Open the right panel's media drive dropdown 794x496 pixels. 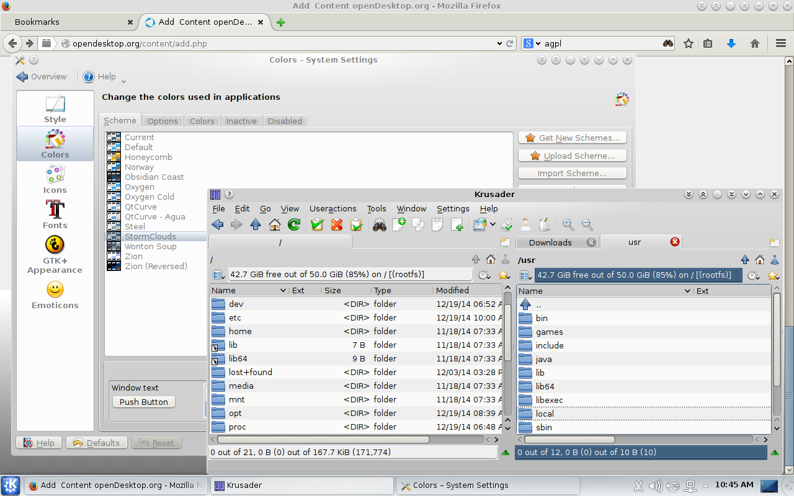[x=525, y=275]
